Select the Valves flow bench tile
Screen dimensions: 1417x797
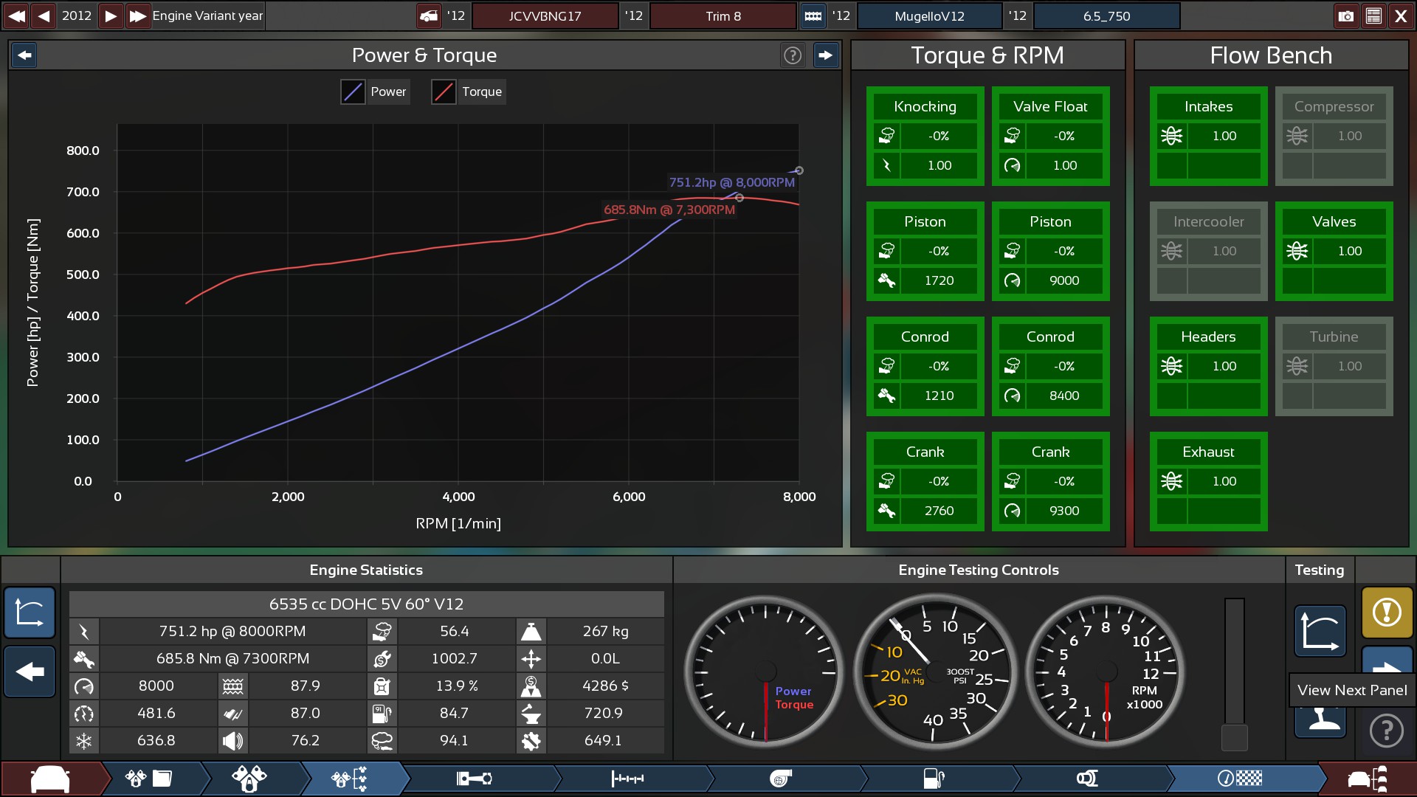[x=1334, y=251]
